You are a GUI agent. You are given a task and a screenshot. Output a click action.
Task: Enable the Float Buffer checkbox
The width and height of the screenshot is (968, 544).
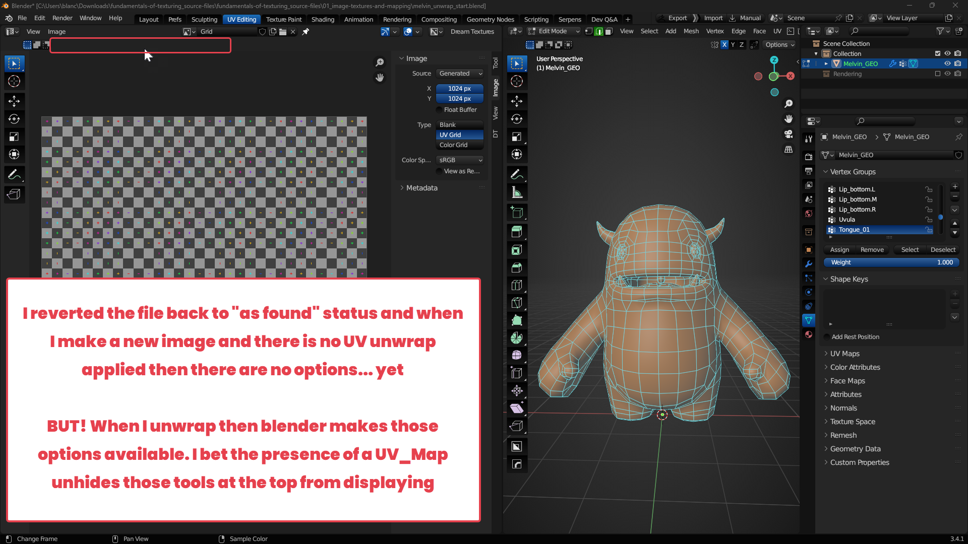coord(439,110)
